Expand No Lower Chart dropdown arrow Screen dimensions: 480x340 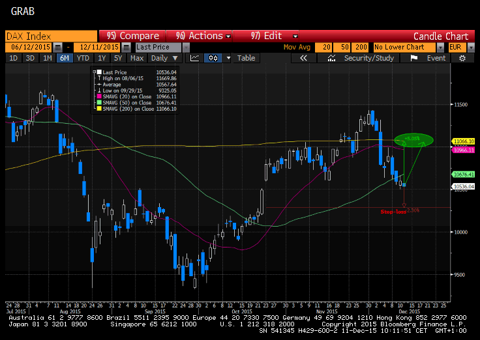(440, 48)
